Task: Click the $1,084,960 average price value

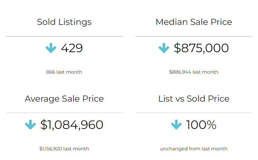Action: tap(72, 125)
